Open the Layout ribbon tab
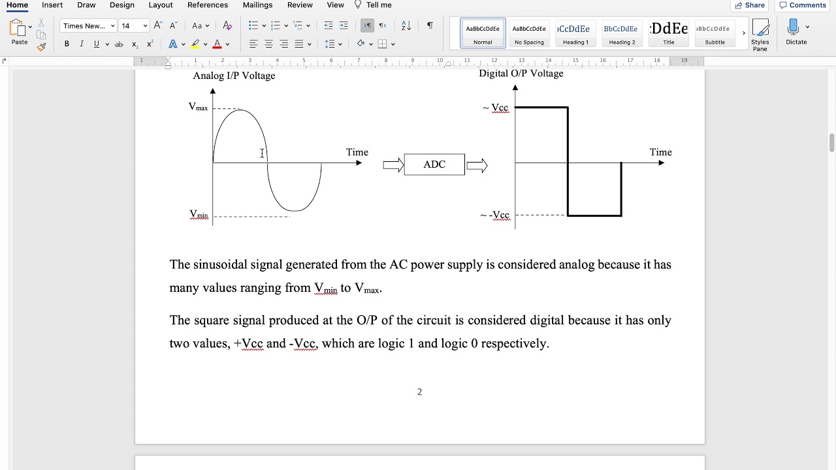This screenshot has width=836, height=470. (x=161, y=5)
